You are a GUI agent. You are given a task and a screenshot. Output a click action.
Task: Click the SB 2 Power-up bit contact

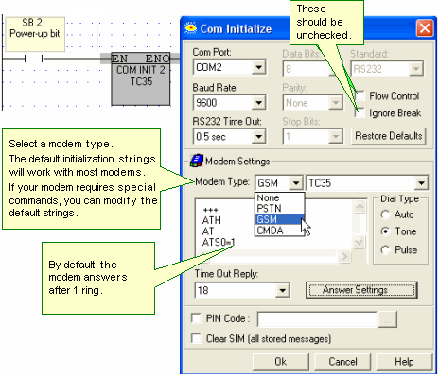pos(34,59)
